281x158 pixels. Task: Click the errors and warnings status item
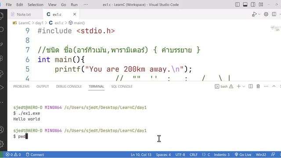tap(13, 154)
